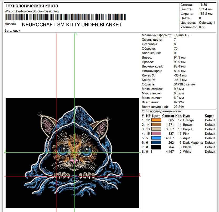Click the max stitch value '9.8 мм'

(x=179, y=89)
